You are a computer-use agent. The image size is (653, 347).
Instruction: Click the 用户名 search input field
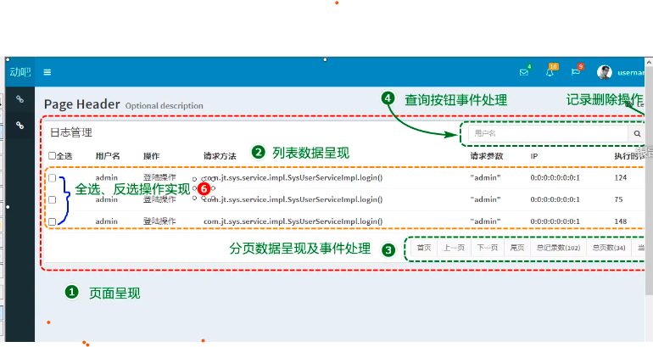point(548,134)
